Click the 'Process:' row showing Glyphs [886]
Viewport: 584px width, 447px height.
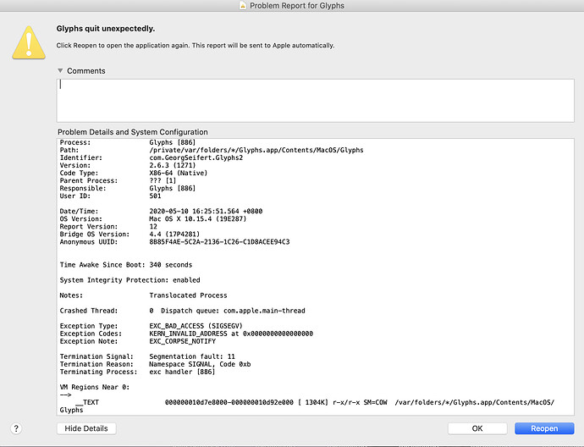click(128, 142)
